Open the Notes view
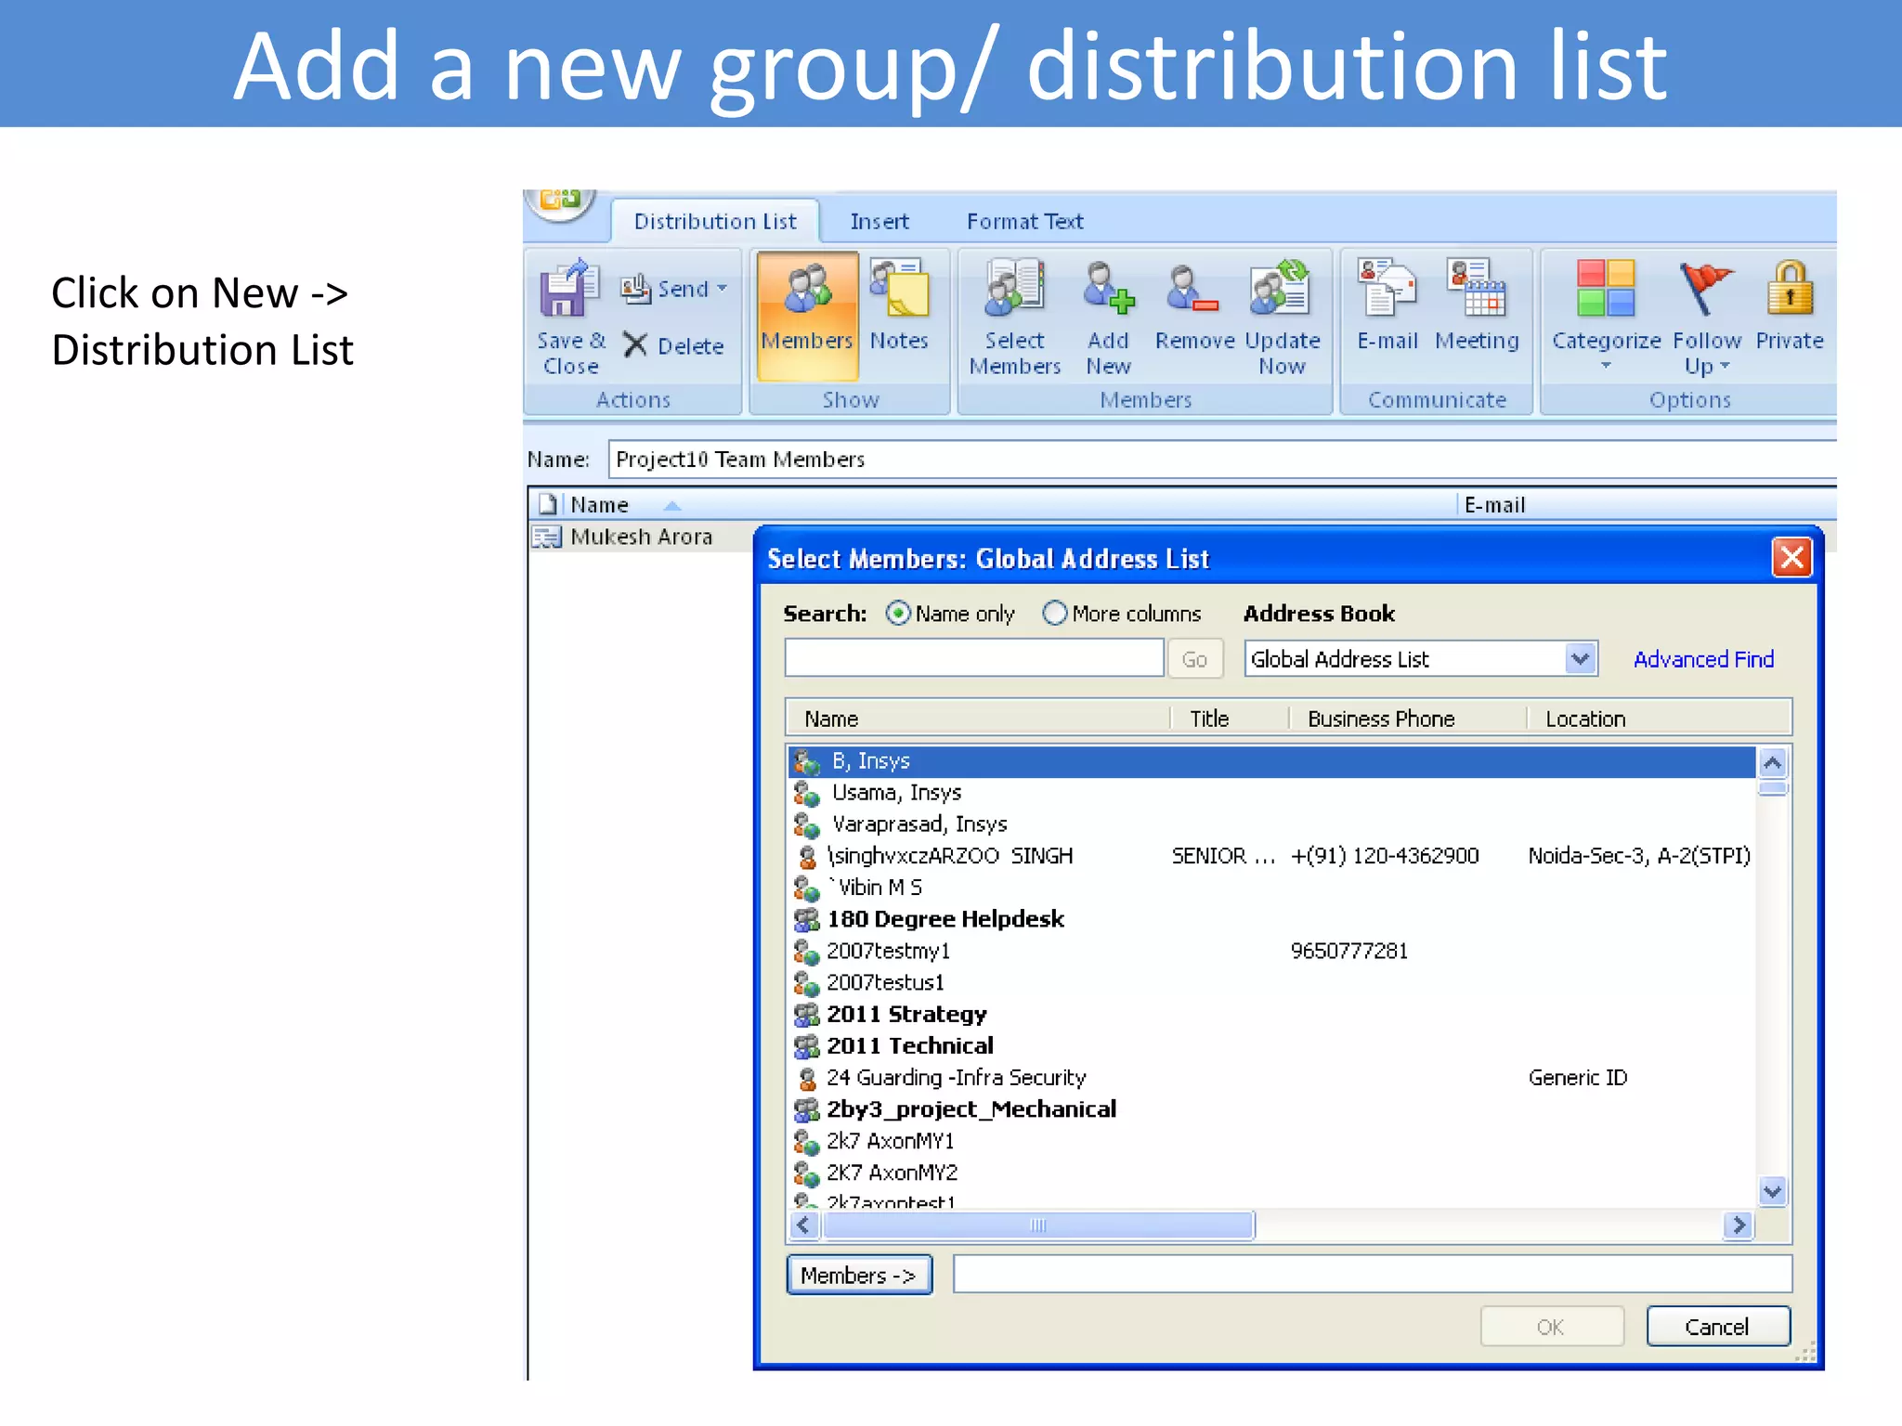 899,305
